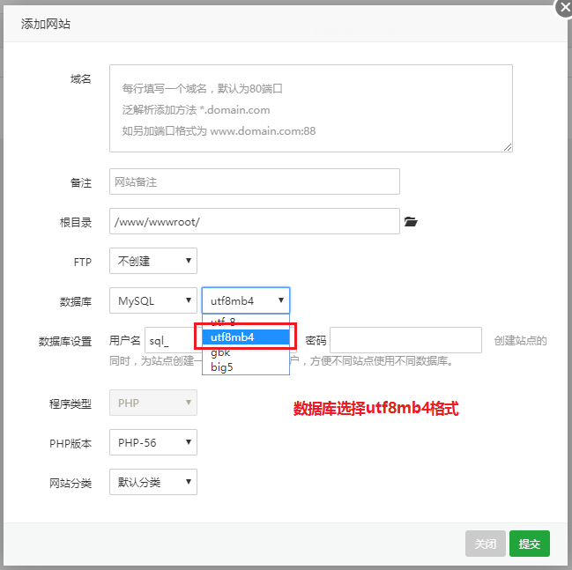Expand the 网站分类 默认分类 dropdown
This screenshot has height=570, width=572.
(153, 482)
